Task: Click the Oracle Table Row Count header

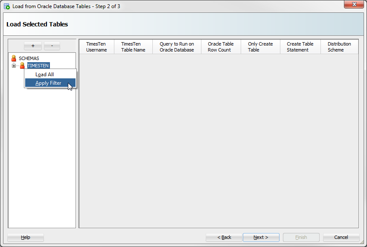Action: pyautogui.click(x=221, y=47)
